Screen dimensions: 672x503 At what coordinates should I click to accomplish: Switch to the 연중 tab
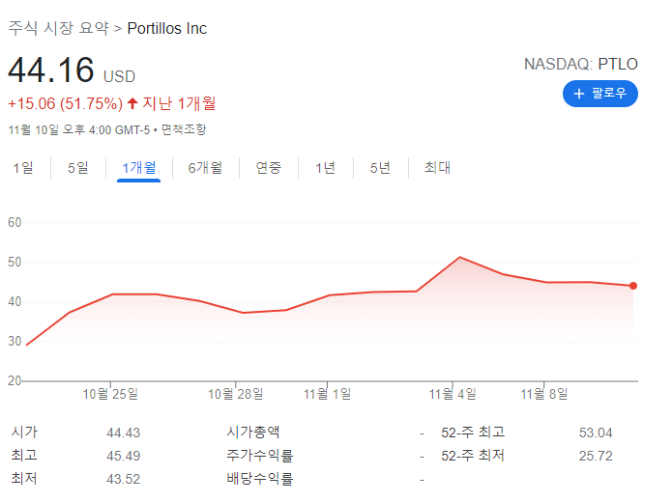coord(268,167)
